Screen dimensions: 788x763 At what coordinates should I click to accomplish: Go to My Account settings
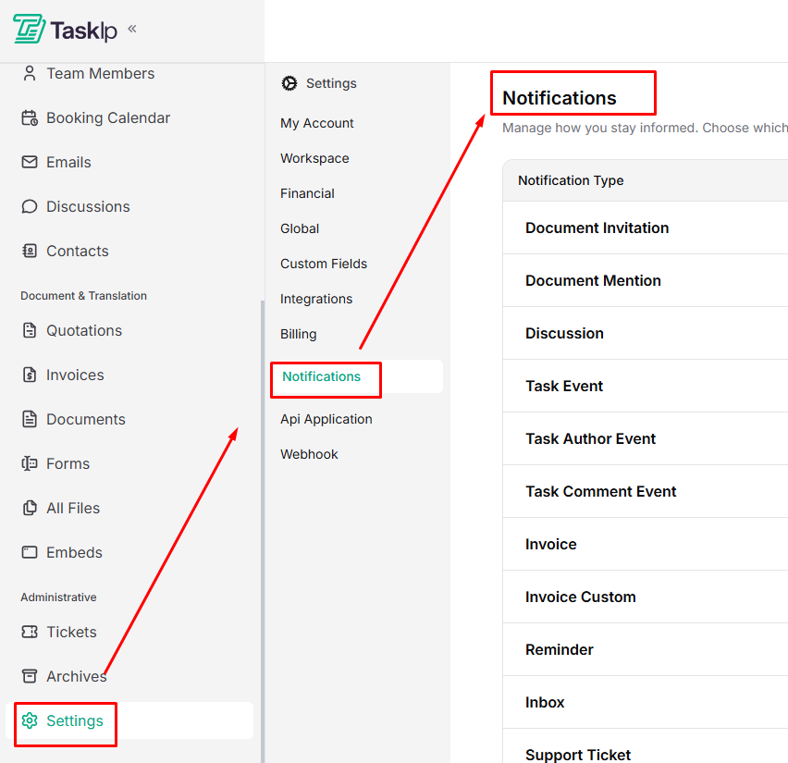point(317,123)
